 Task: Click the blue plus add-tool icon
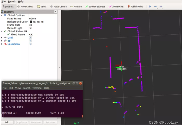point(150,6)
